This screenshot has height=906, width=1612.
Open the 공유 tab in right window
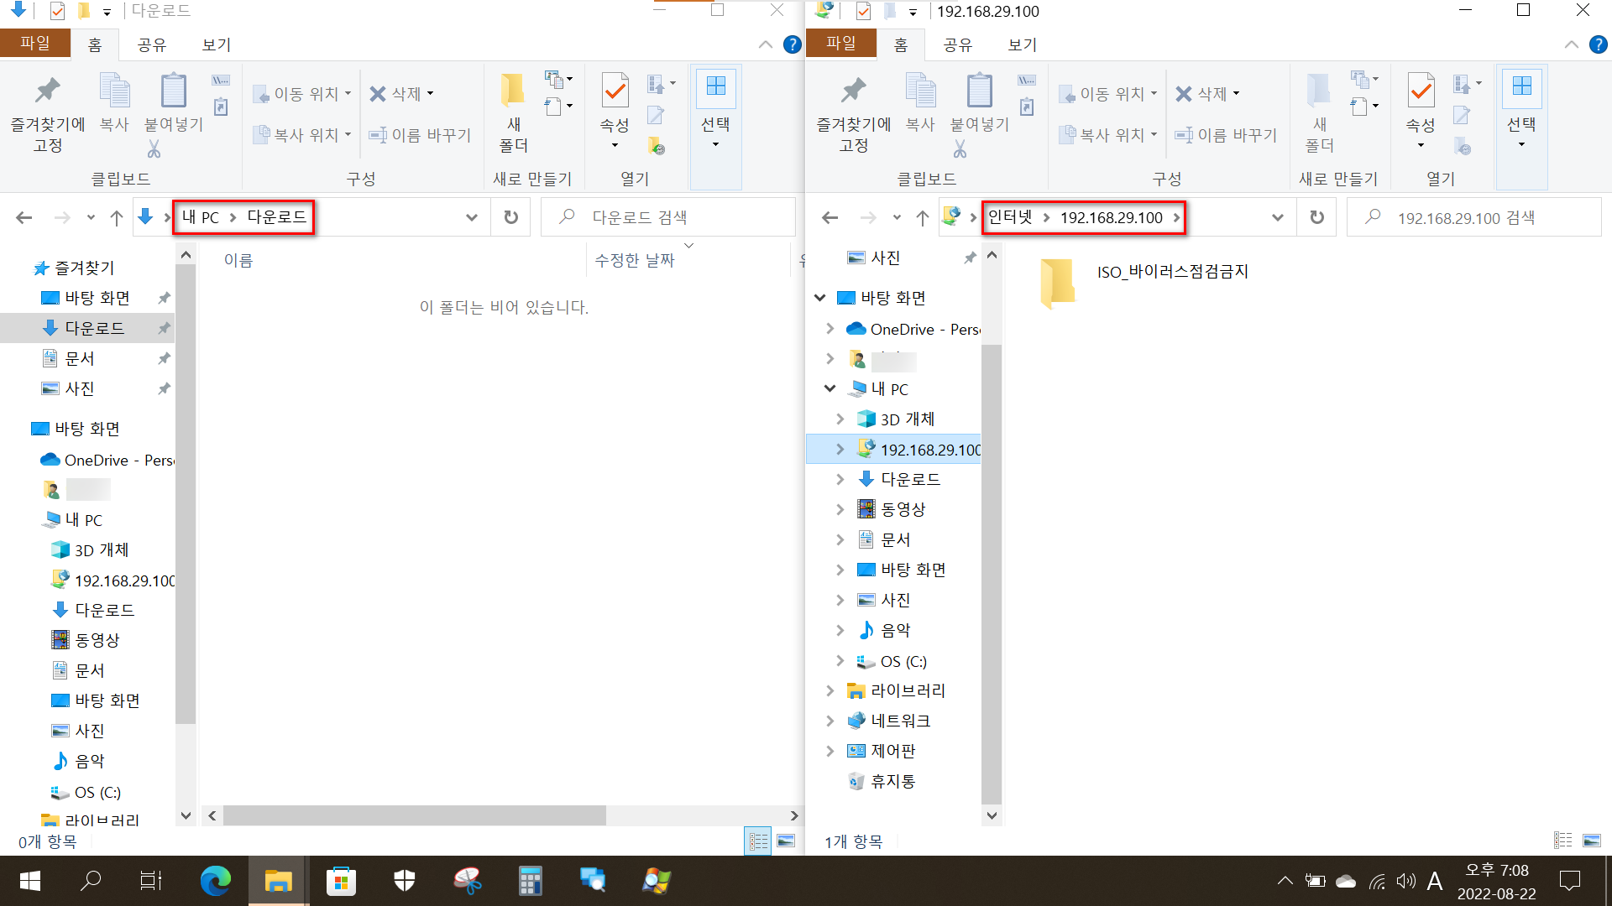pyautogui.click(x=957, y=44)
